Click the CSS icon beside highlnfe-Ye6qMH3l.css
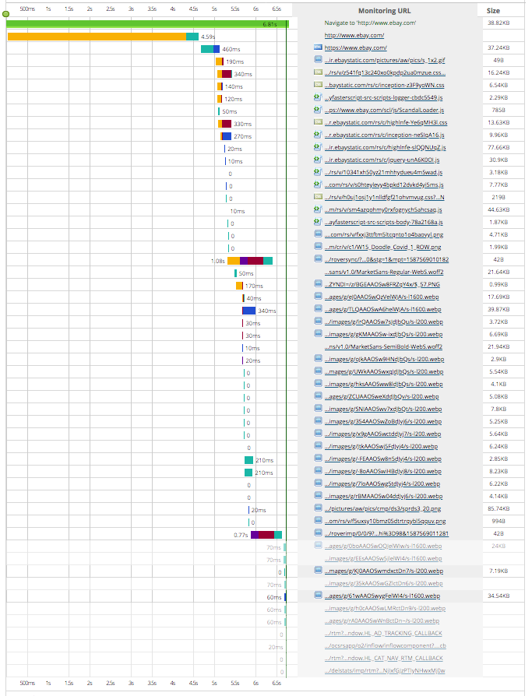 [x=318, y=121]
